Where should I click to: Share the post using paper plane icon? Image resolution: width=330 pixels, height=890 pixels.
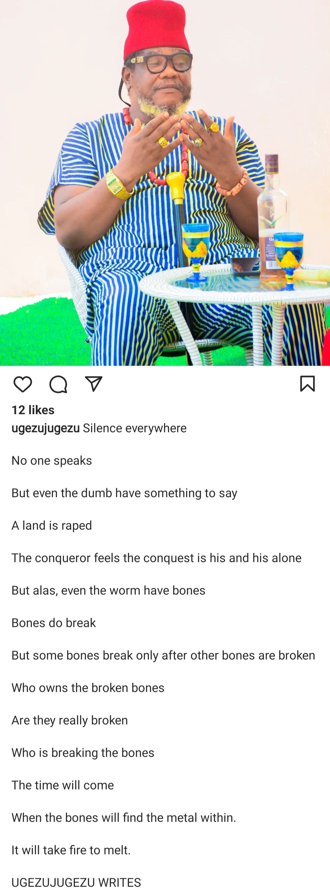(94, 384)
